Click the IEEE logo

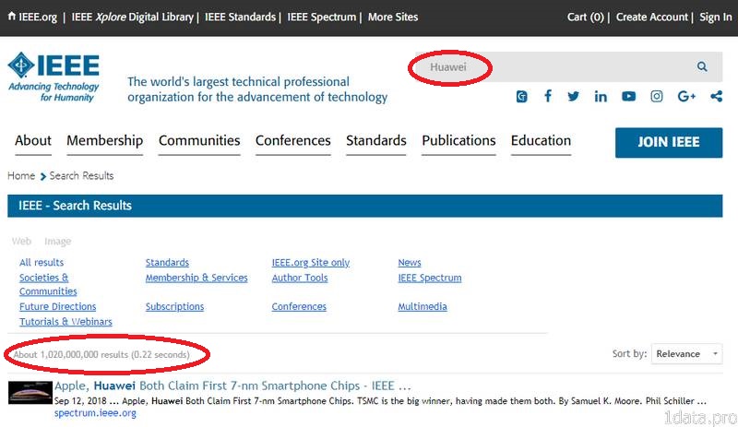point(54,77)
